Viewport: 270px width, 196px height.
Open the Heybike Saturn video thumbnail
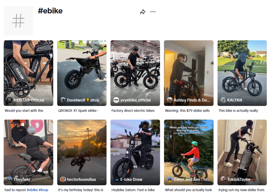point(135,152)
